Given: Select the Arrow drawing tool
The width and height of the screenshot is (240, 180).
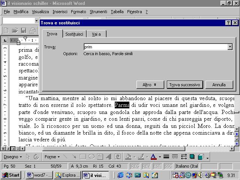Looking at the screenshot, I should [74, 157].
